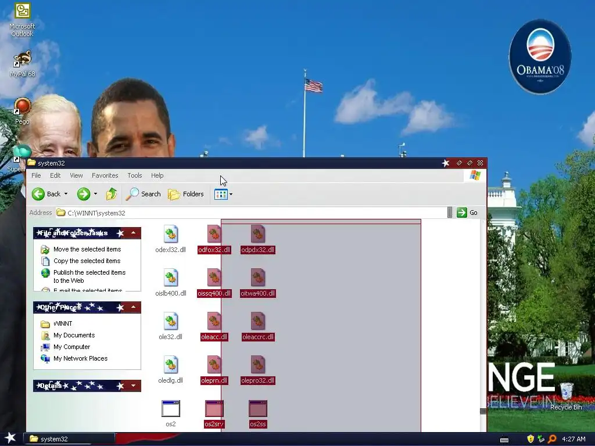
Task: Click the Views icon button
Action: pos(221,194)
